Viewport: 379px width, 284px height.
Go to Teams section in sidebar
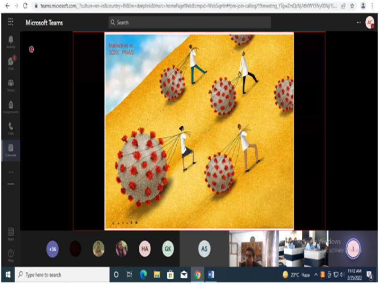10,85
